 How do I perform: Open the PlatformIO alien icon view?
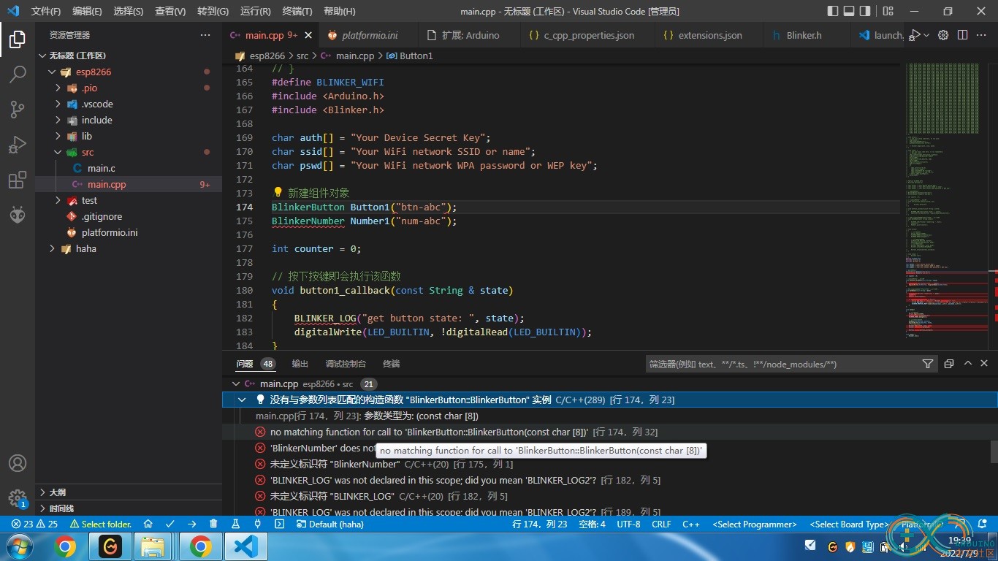click(18, 215)
